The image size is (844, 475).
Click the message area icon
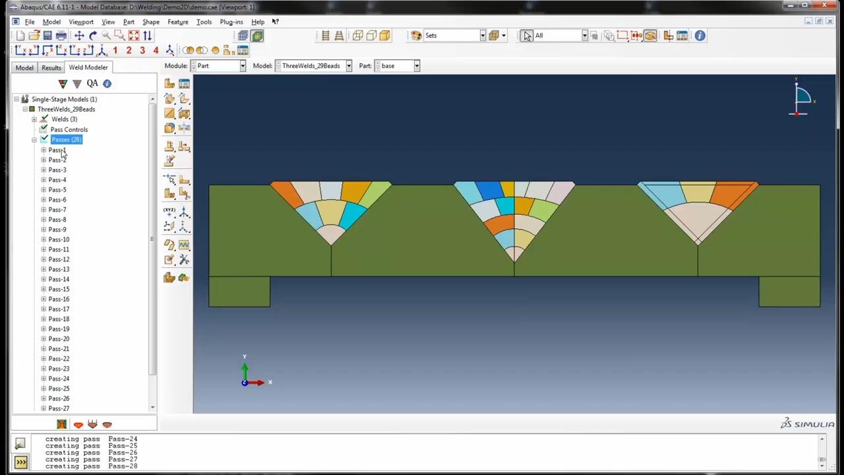pyautogui.click(x=20, y=444)
